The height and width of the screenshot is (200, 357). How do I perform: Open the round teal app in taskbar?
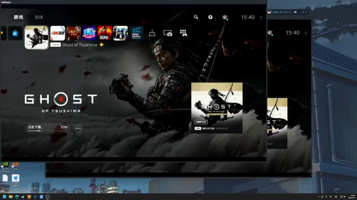pyautogui.click(x=35, y=197)
